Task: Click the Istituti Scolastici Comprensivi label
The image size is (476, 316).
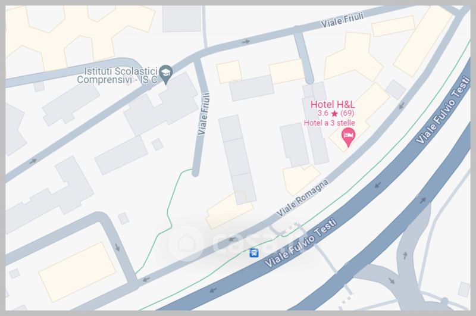Action: coord(117,76)
